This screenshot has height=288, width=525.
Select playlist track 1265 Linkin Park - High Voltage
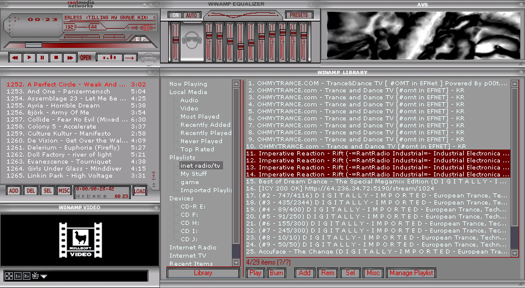[76, 175]
